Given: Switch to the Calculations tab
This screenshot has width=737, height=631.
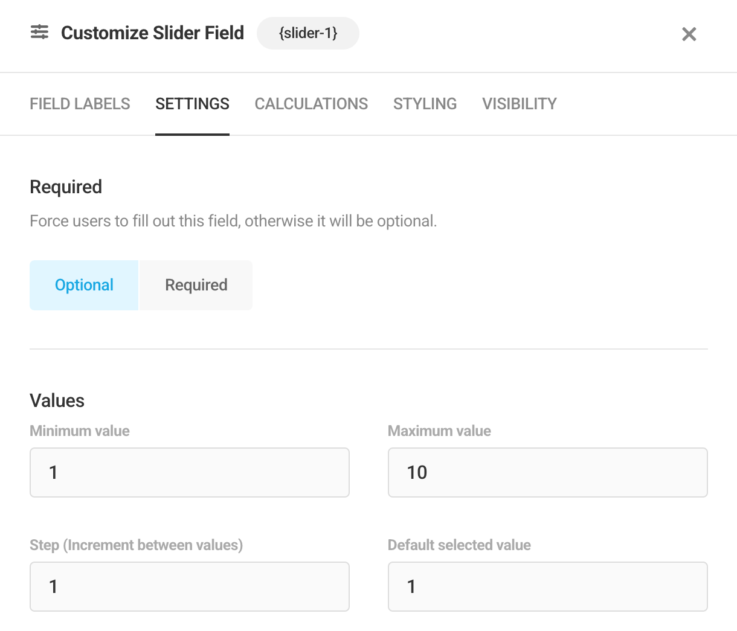Looking at the screenshot, I should pyautogui.click(x=311, y=104).
